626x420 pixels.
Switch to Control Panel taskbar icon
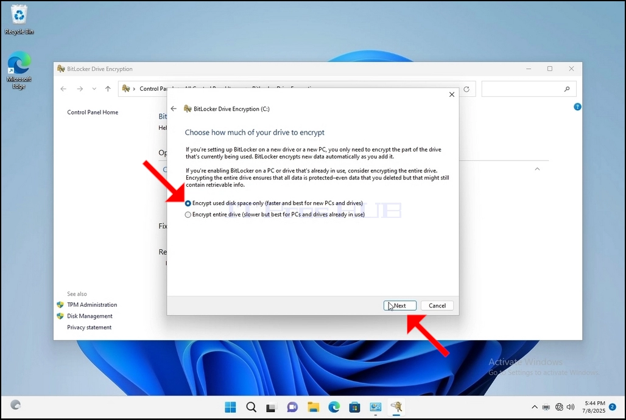pos(375,407)
